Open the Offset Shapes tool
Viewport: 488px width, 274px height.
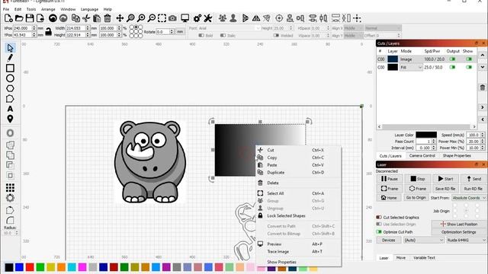tap(10, 133)
